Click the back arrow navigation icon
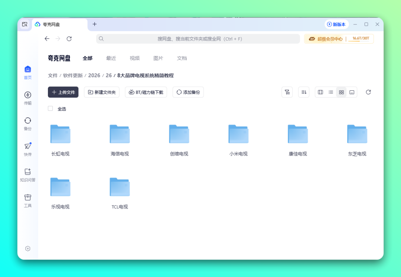401x277 pixels. [x=47, y=39]
